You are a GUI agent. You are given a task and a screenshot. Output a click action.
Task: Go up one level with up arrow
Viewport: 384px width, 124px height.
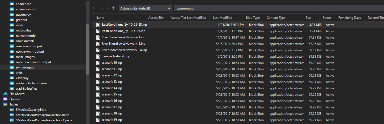click(x=114, y=8)
